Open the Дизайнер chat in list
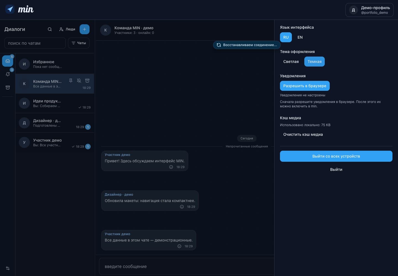398x276 pixels. (x=55, y=123)
